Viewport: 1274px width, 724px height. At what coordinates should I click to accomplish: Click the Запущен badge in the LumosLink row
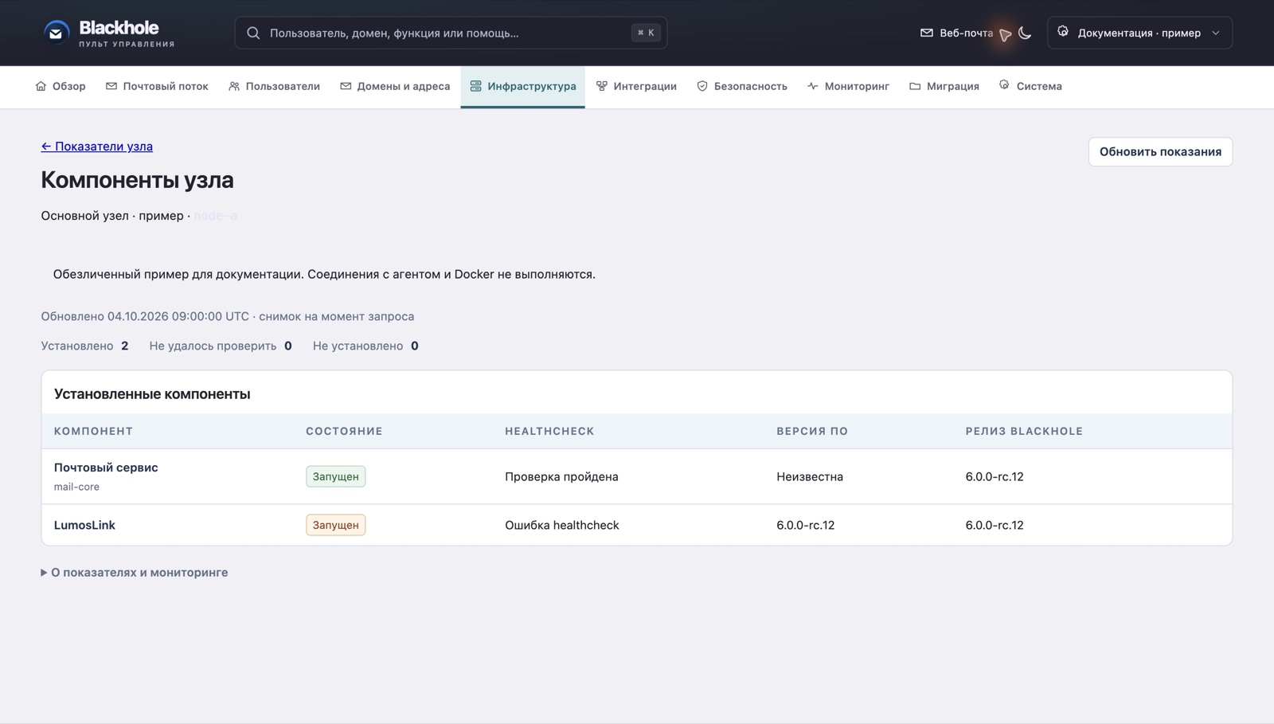335,525
